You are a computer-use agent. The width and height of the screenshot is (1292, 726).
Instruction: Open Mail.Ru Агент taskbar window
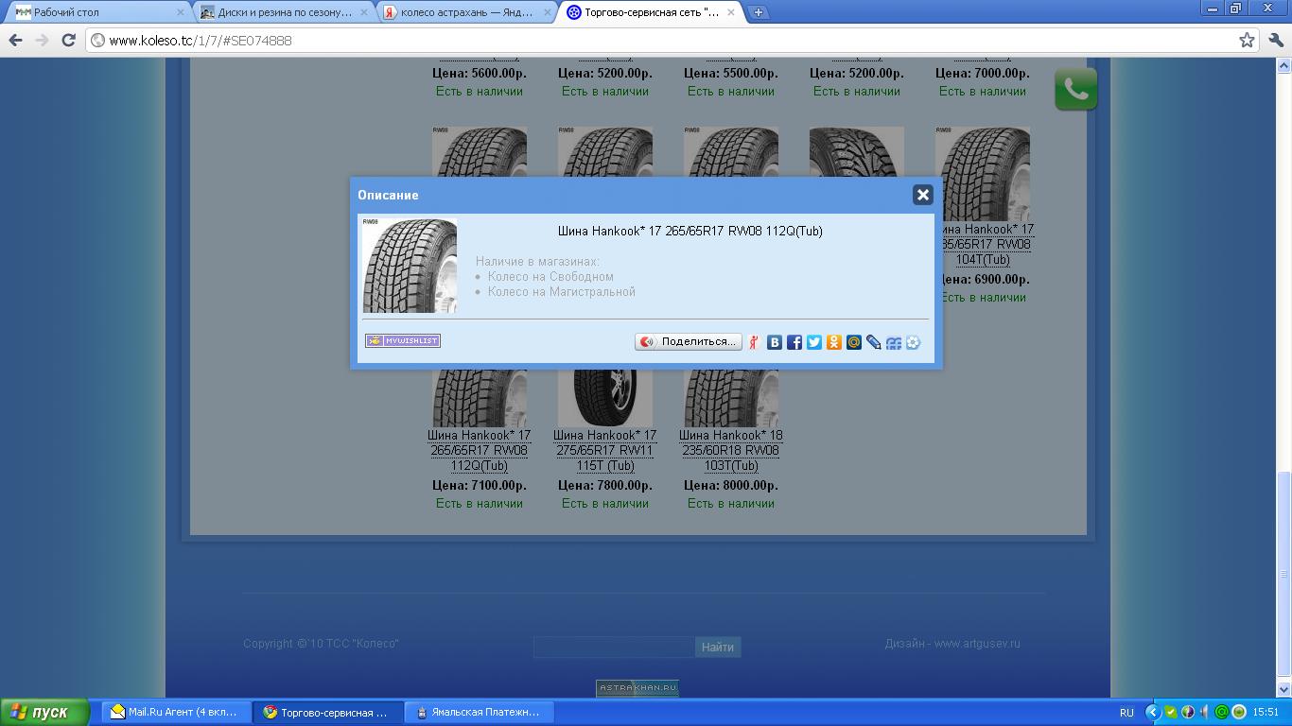(176, 712)
